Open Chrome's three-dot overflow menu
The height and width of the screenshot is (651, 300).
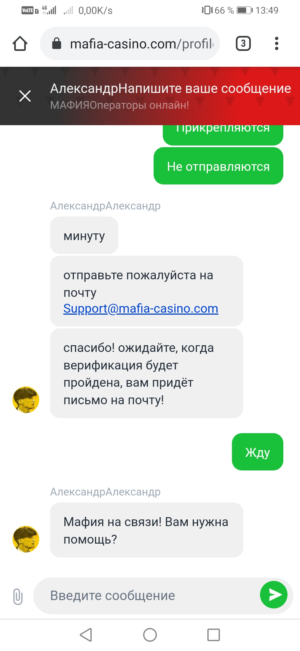pyautogui.click(x=276, y=43)
